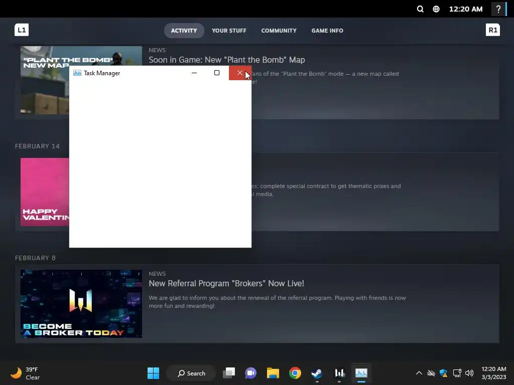Open the globe web browser icon
Viewport: 514px width, 385px height.
(436, 9)
